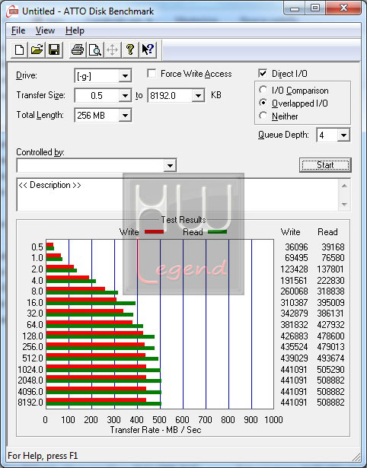Viewport: 367px width, 468px height.
Task: Enable Force Write Access checkbox
Action: 152,73
